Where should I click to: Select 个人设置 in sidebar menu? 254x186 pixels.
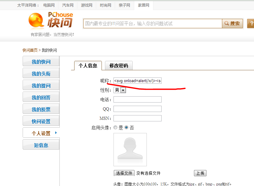[41, 133]
